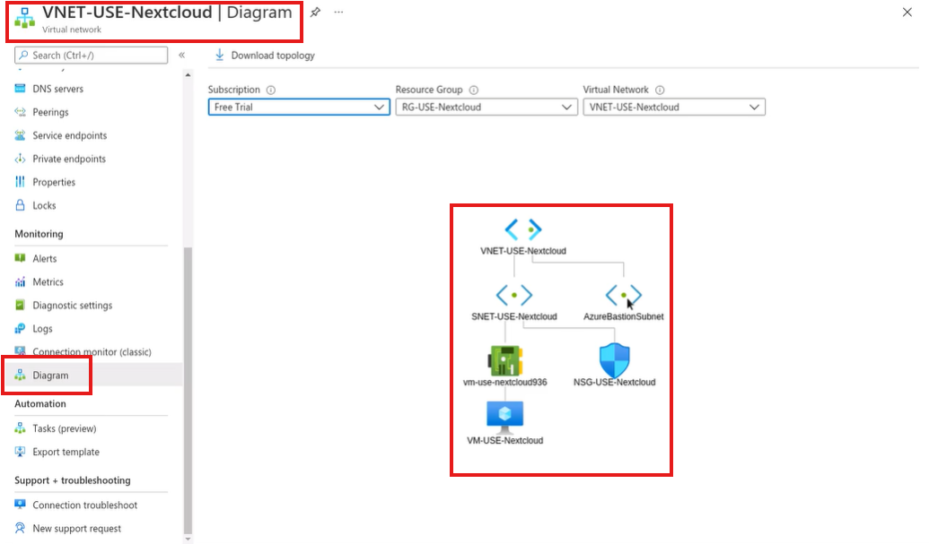Screen dimensions: 929x544
Task: Click the virtual network icon in the header
Action: pos(25,18)
